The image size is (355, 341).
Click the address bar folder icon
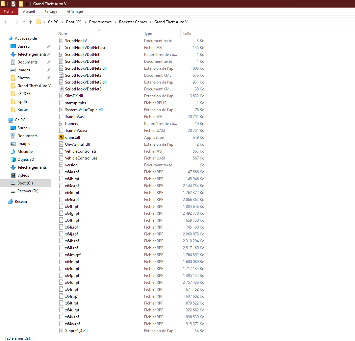pyautogui.click(x=39, y=22)
